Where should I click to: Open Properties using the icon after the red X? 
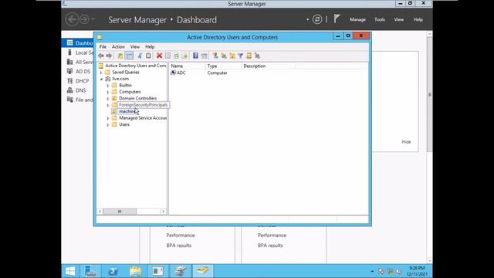(x=167, y=56)
